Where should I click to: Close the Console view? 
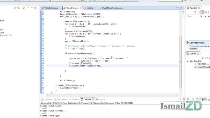(93, 99)
